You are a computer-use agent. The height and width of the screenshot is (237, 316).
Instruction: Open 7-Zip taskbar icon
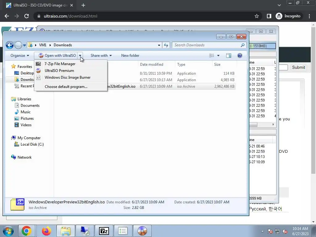(x=104, y=231)
